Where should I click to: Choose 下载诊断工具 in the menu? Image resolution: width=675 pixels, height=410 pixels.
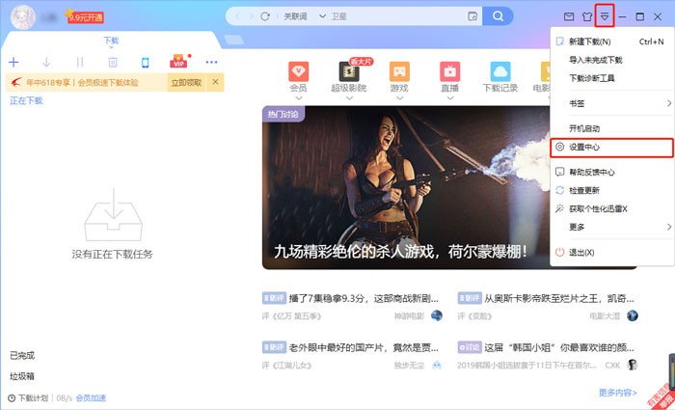click(611, 78)
